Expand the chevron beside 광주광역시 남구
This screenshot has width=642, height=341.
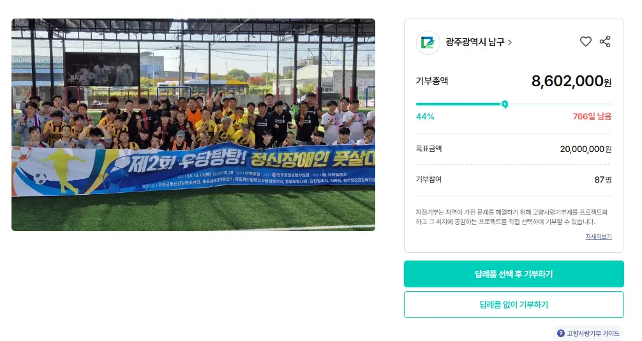510,43
